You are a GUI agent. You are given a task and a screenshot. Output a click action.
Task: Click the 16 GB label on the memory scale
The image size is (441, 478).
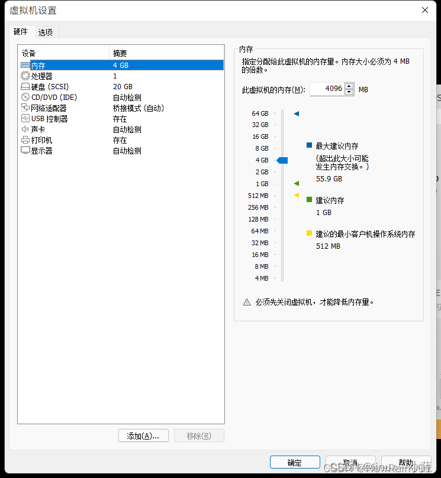point(260,136)
